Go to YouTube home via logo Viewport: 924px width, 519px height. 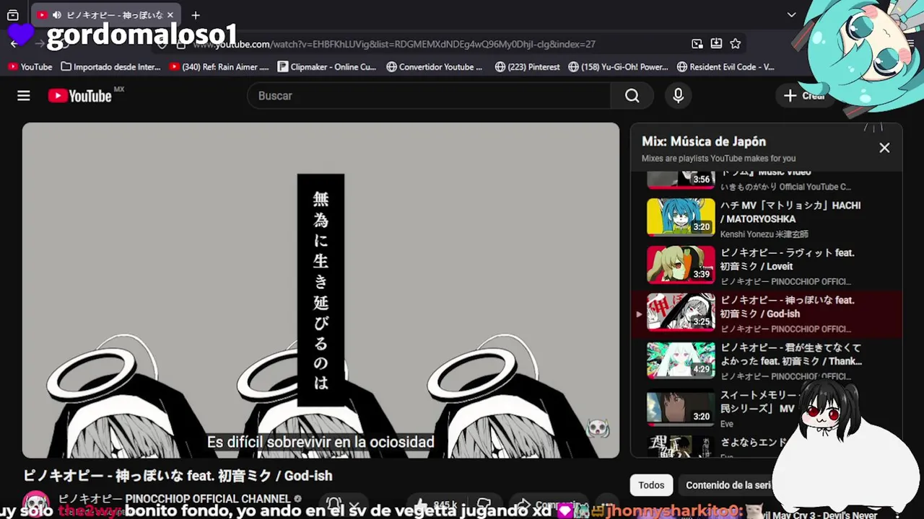coord(80,96)
